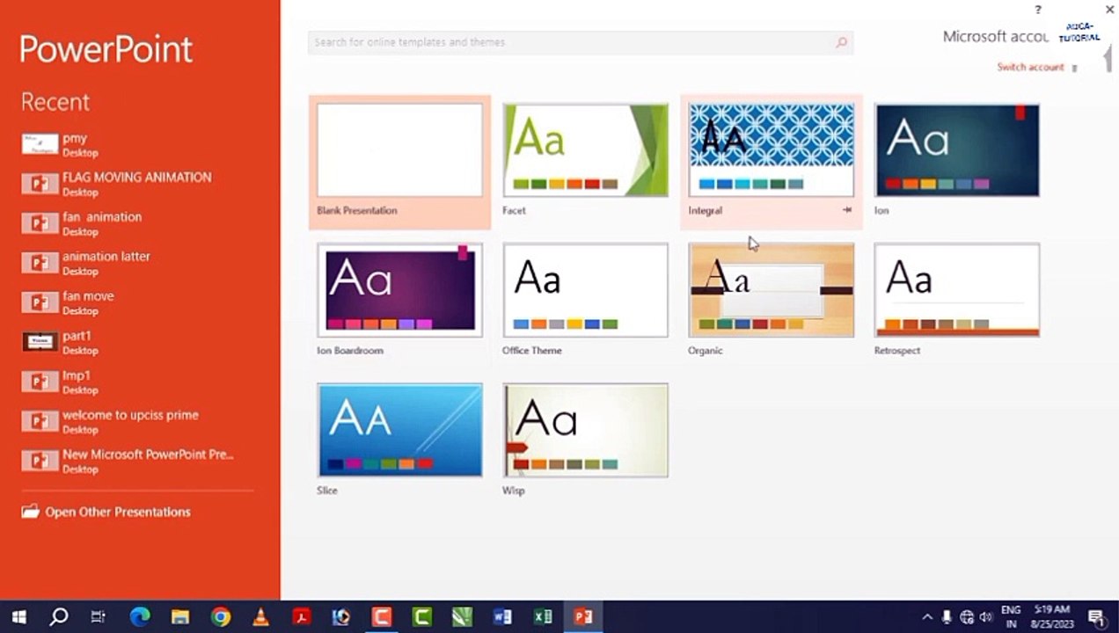Image resolution: width=1119 pixels, height=633 pixels.
Task: Click the folder icon for Open Other Presentations
Action: [31, 511]
